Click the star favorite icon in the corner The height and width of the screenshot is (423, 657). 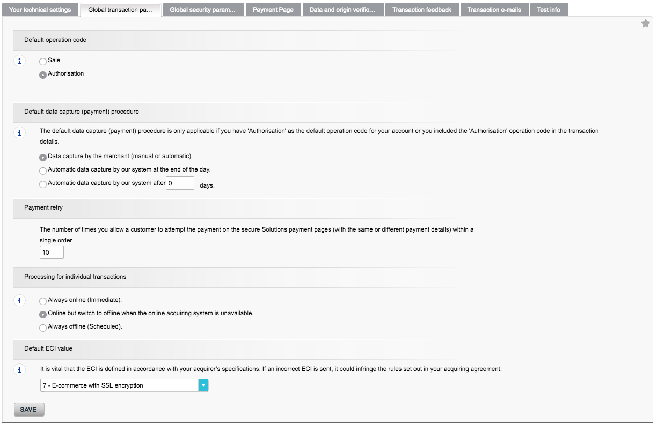[x=645, y=23]
